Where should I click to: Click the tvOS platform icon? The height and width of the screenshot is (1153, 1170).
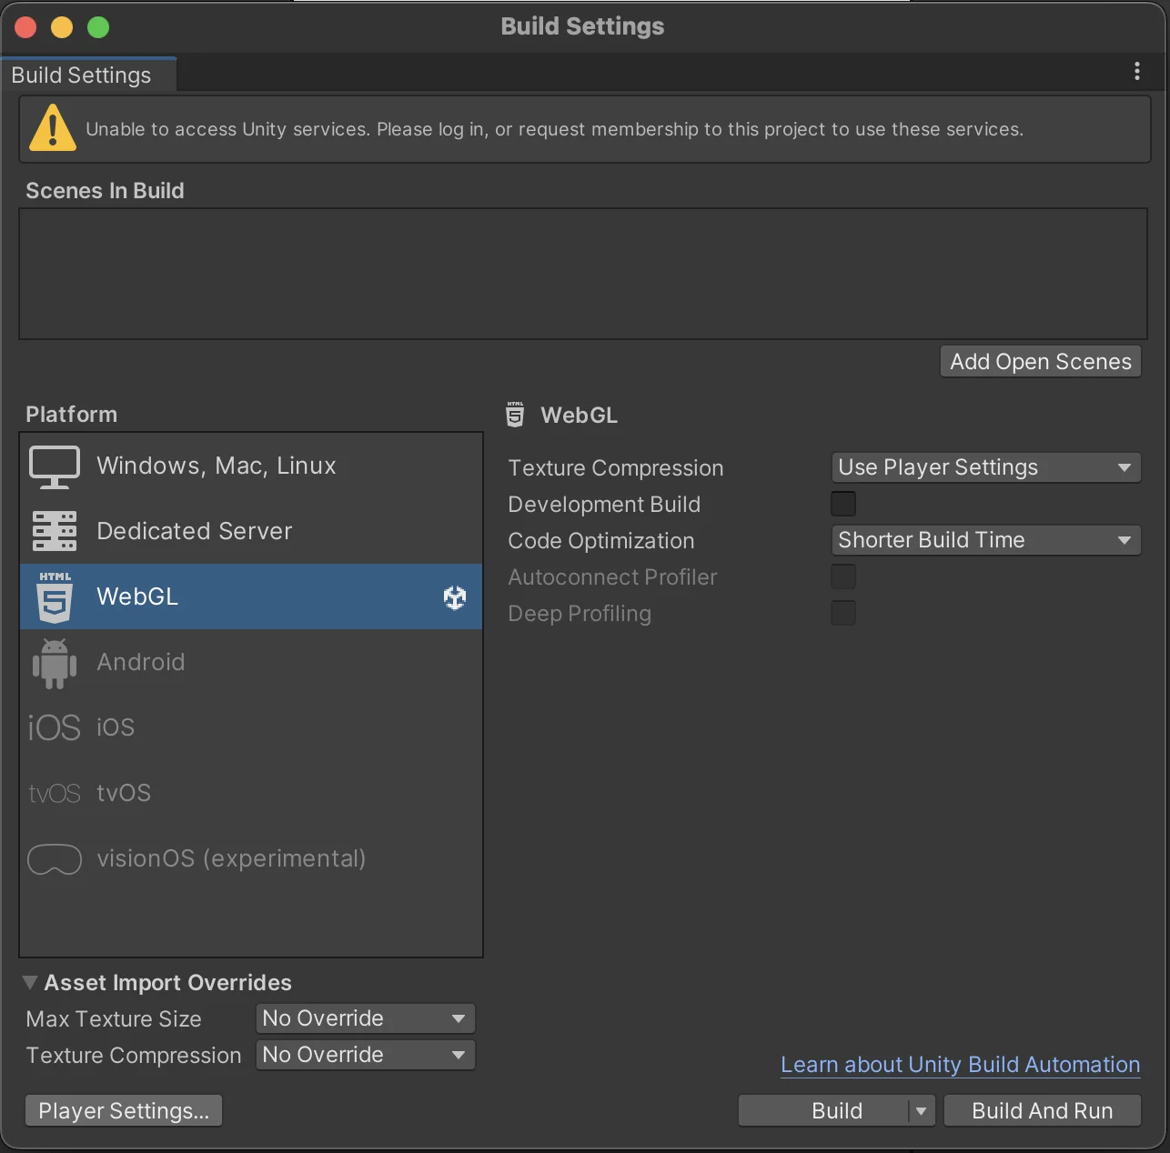[x=55, y=794]
